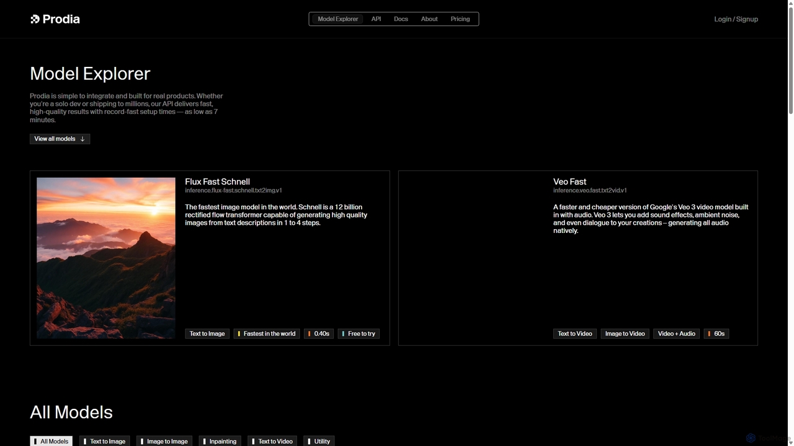The height and width of the screenshot is (446, 794).
Task: Open the Veo Fast title
Action: 569,181
